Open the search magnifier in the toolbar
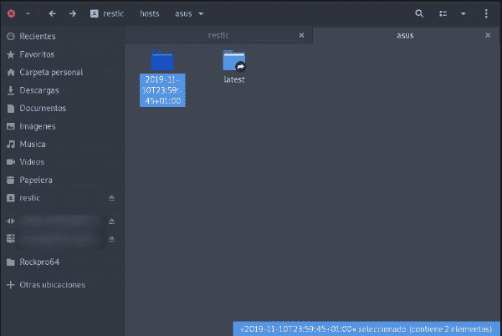This screenshot has width=502, height=336. pos(419,13)
